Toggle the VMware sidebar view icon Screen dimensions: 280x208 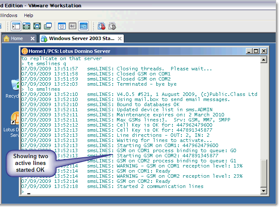coord(16,26)
